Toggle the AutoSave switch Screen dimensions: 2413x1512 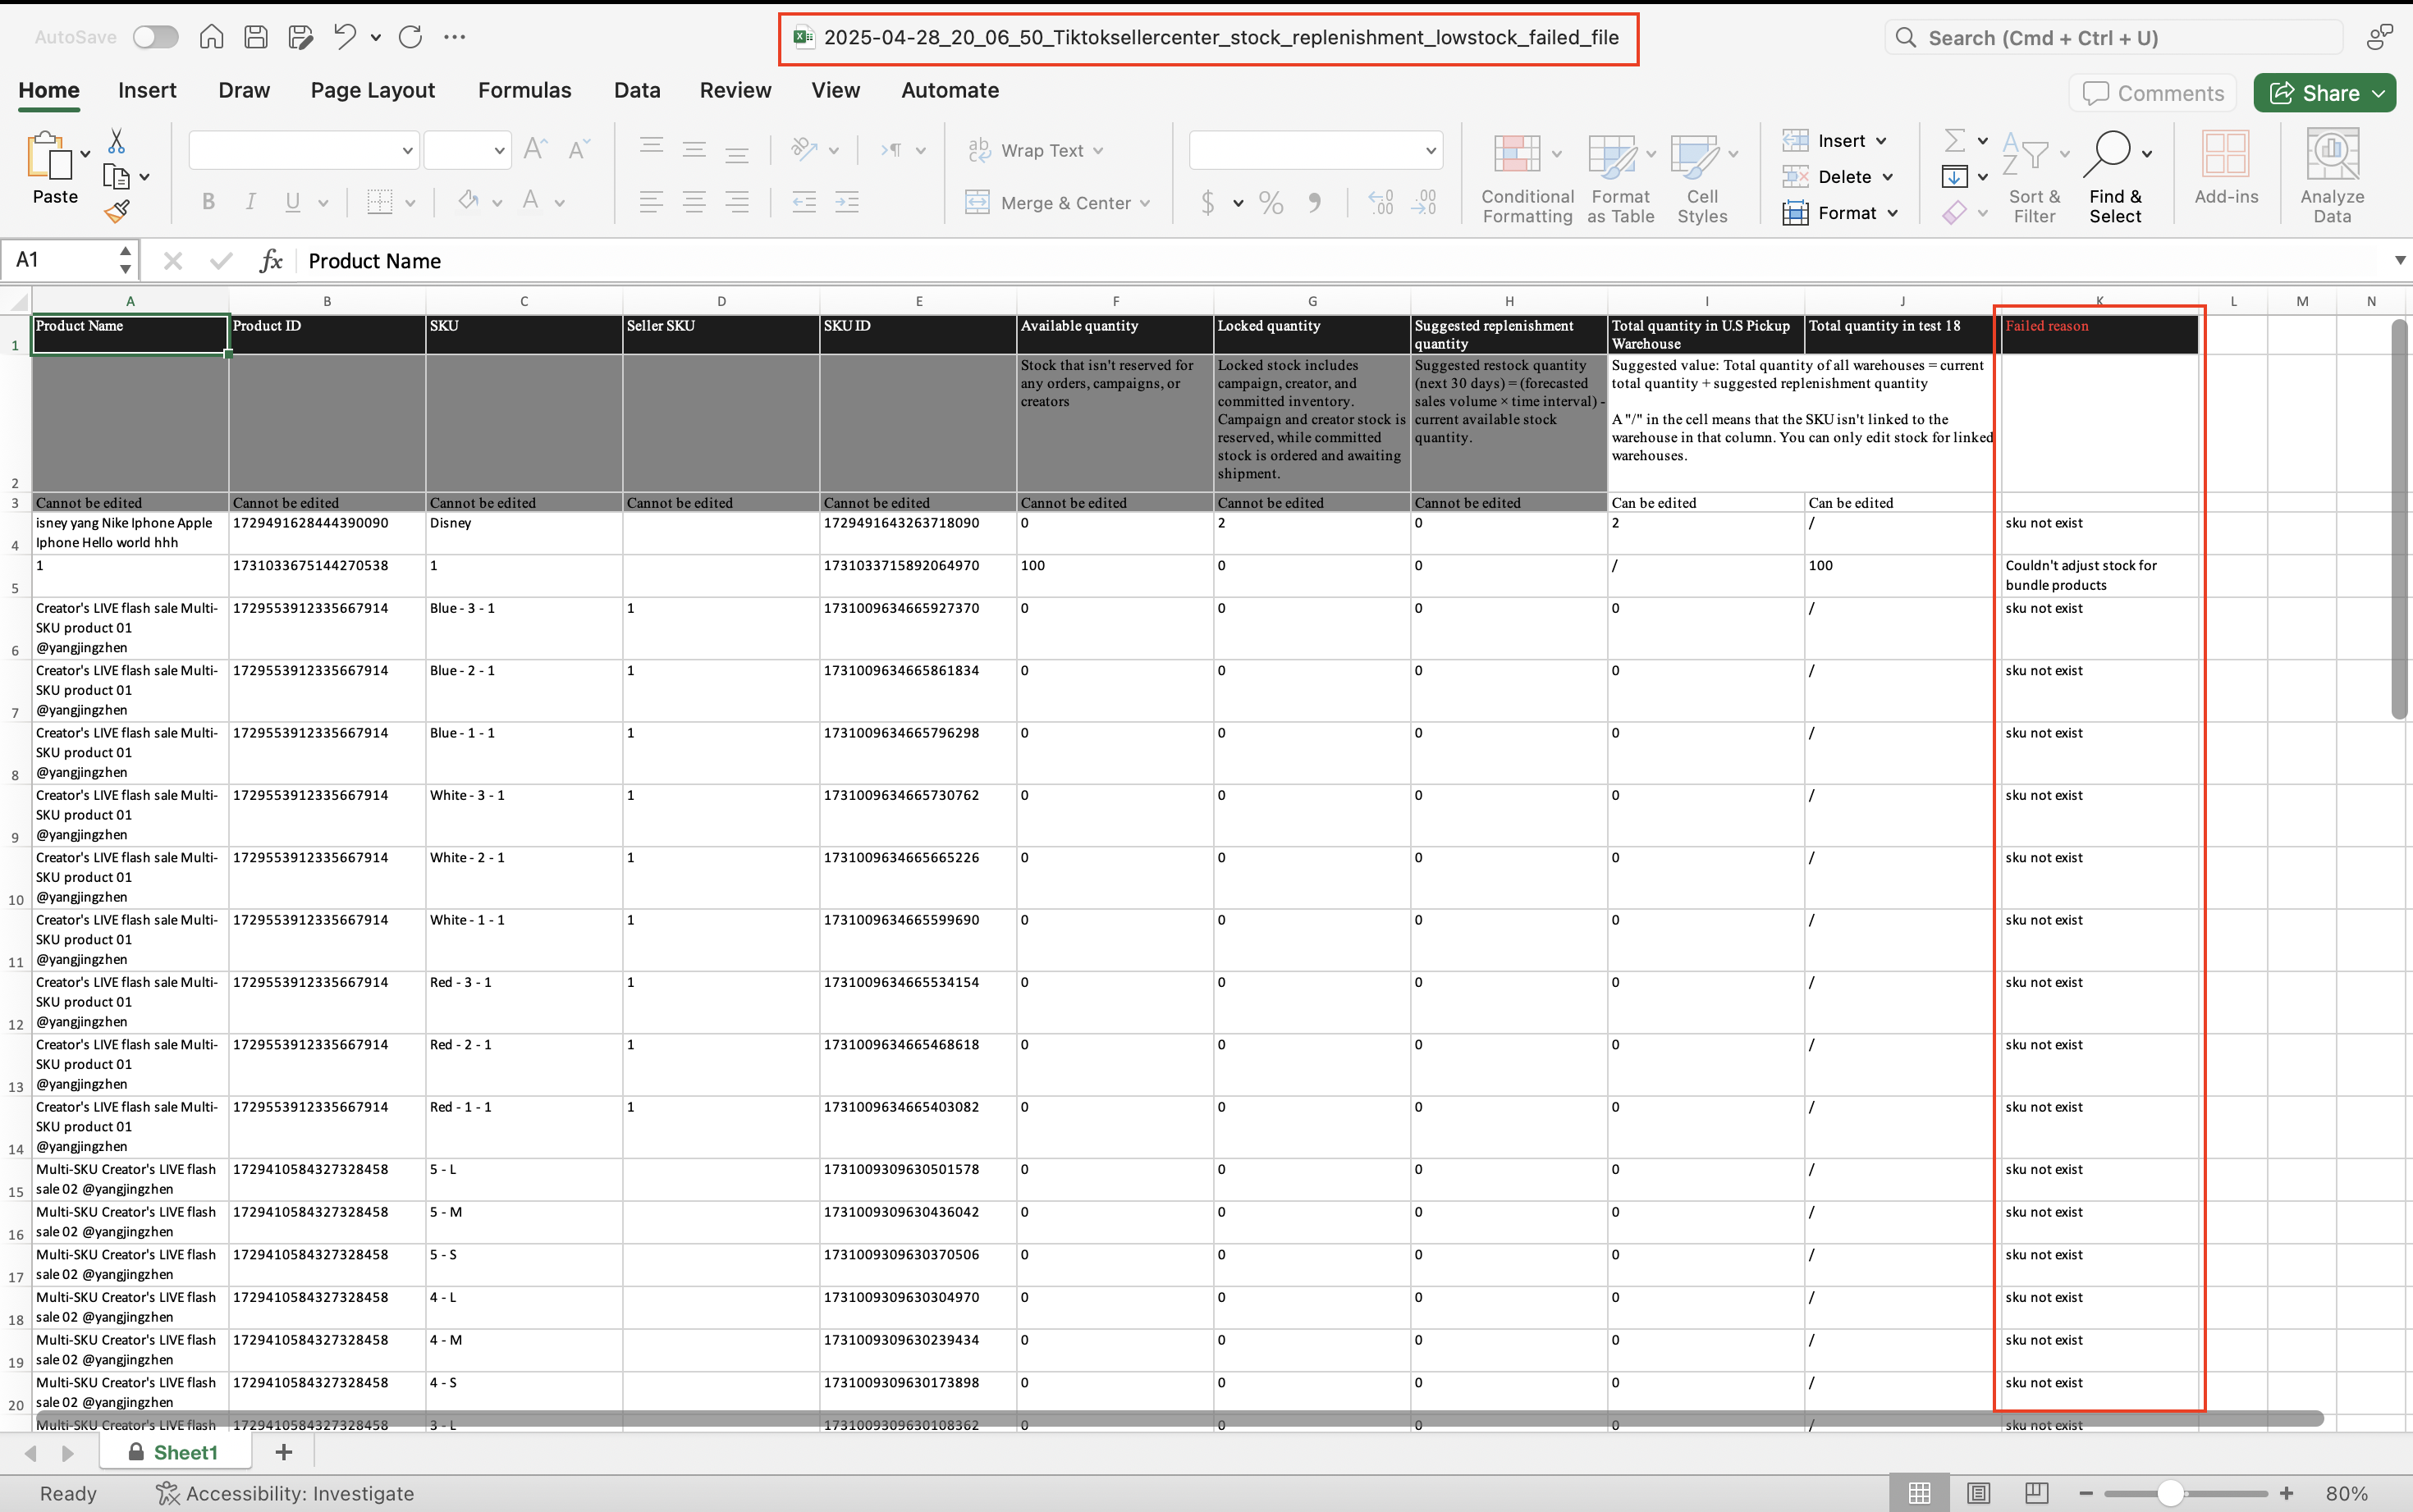[x=156, y=37]
